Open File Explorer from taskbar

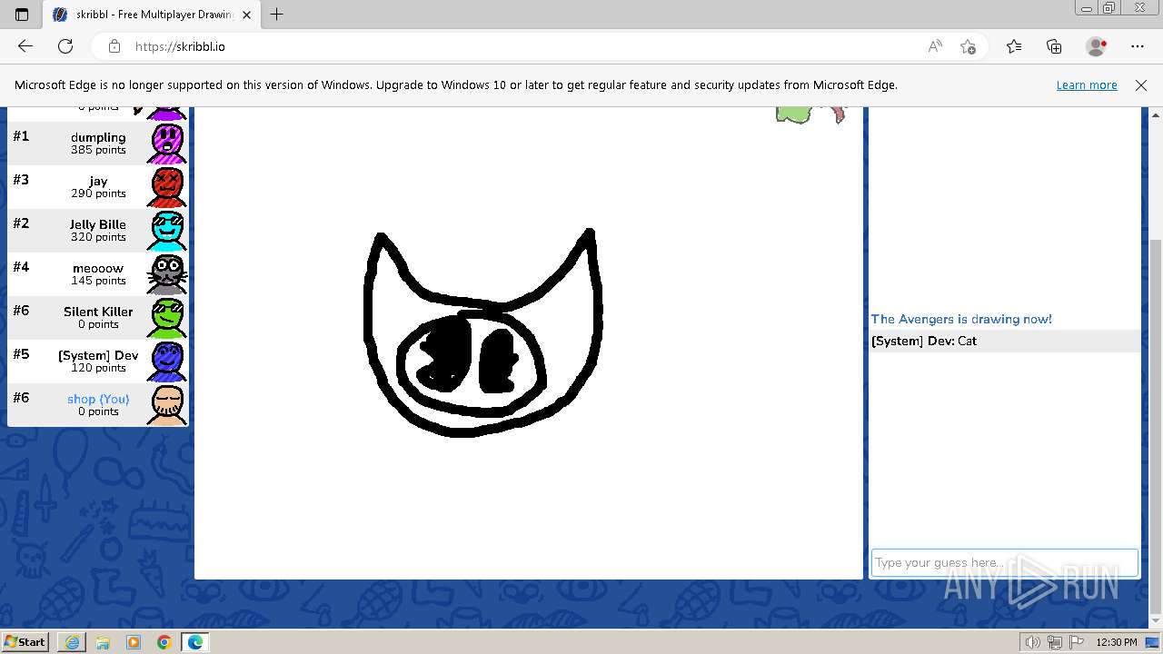103,642
